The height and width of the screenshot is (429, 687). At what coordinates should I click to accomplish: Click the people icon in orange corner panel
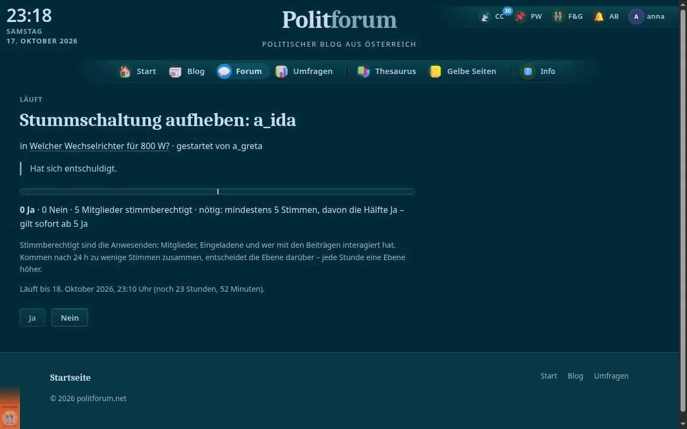click(x=9, y=418)
